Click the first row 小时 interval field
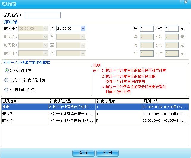 click(147, 29)
